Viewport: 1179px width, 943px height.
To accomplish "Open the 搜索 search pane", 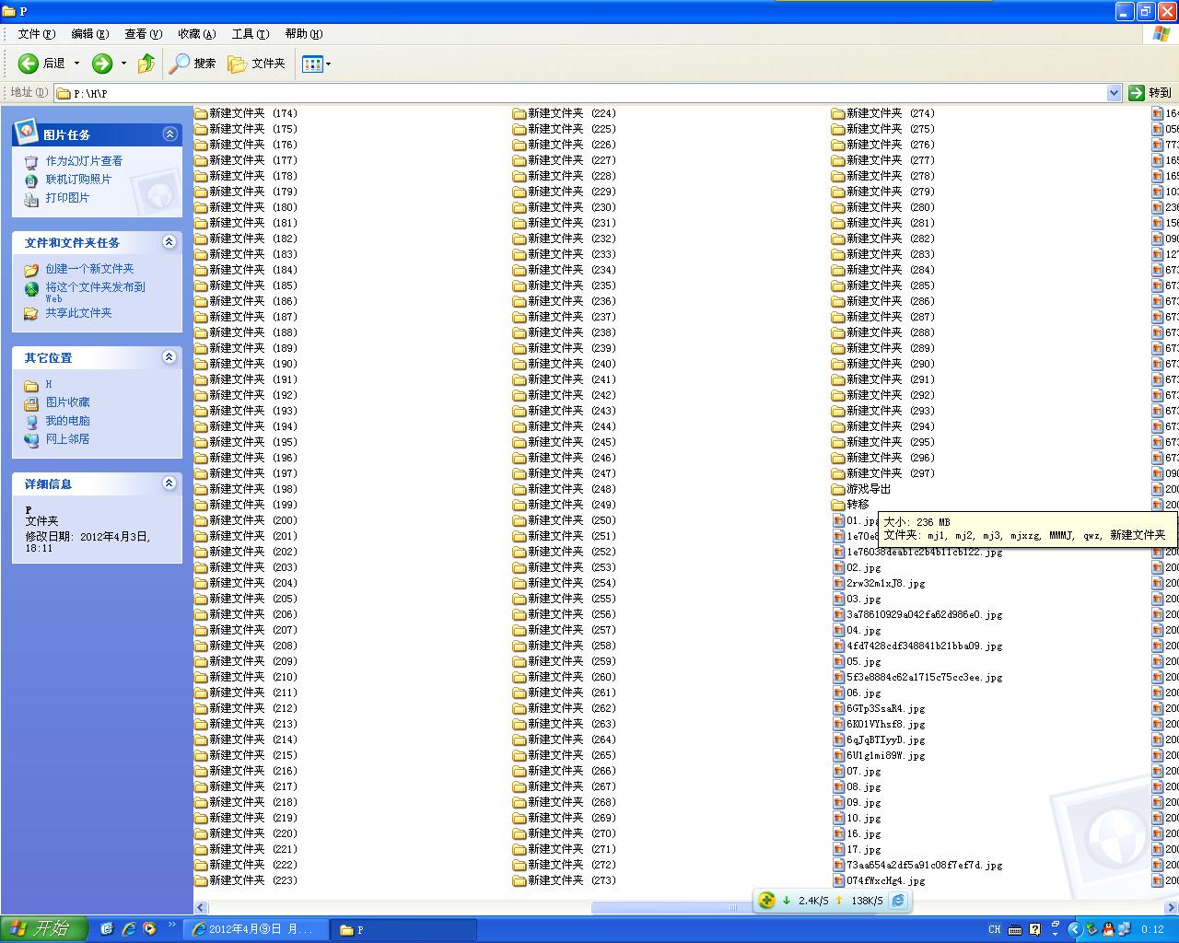I will pos(193,64).
